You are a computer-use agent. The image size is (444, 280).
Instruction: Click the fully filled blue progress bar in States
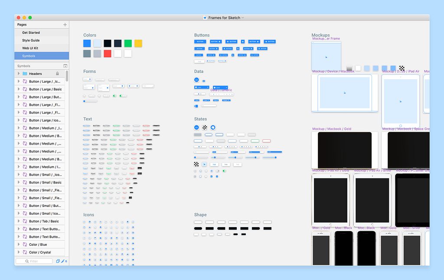click(274, 152)
